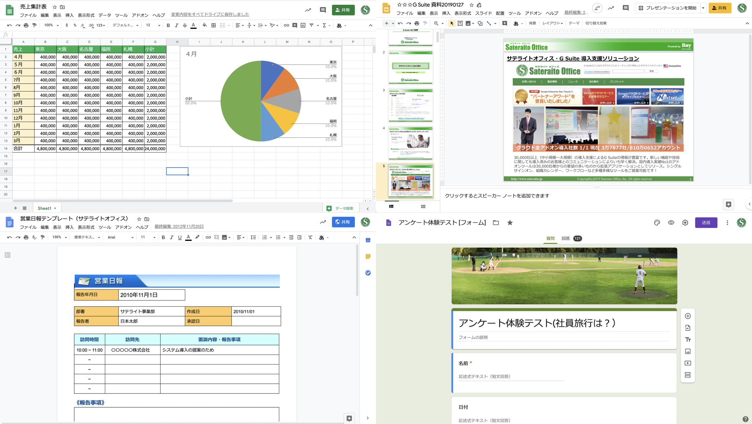Click document outline icon in Docs

[8, 255]
